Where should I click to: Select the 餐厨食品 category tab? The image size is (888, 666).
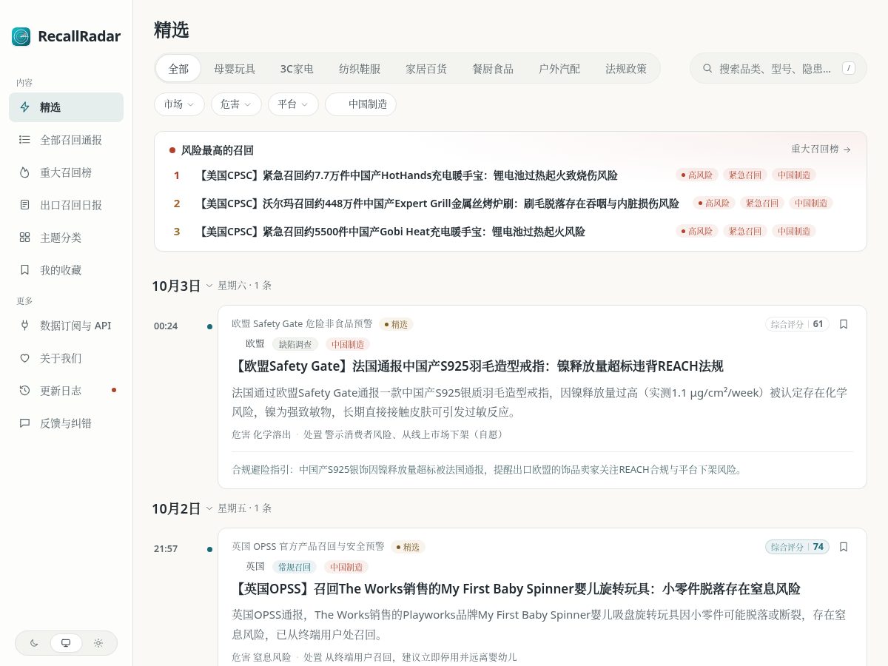[x=493, y=69]
